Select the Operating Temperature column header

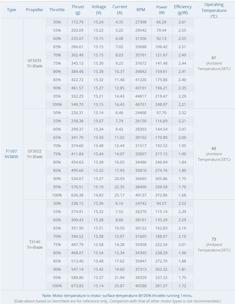click(214, 10)
